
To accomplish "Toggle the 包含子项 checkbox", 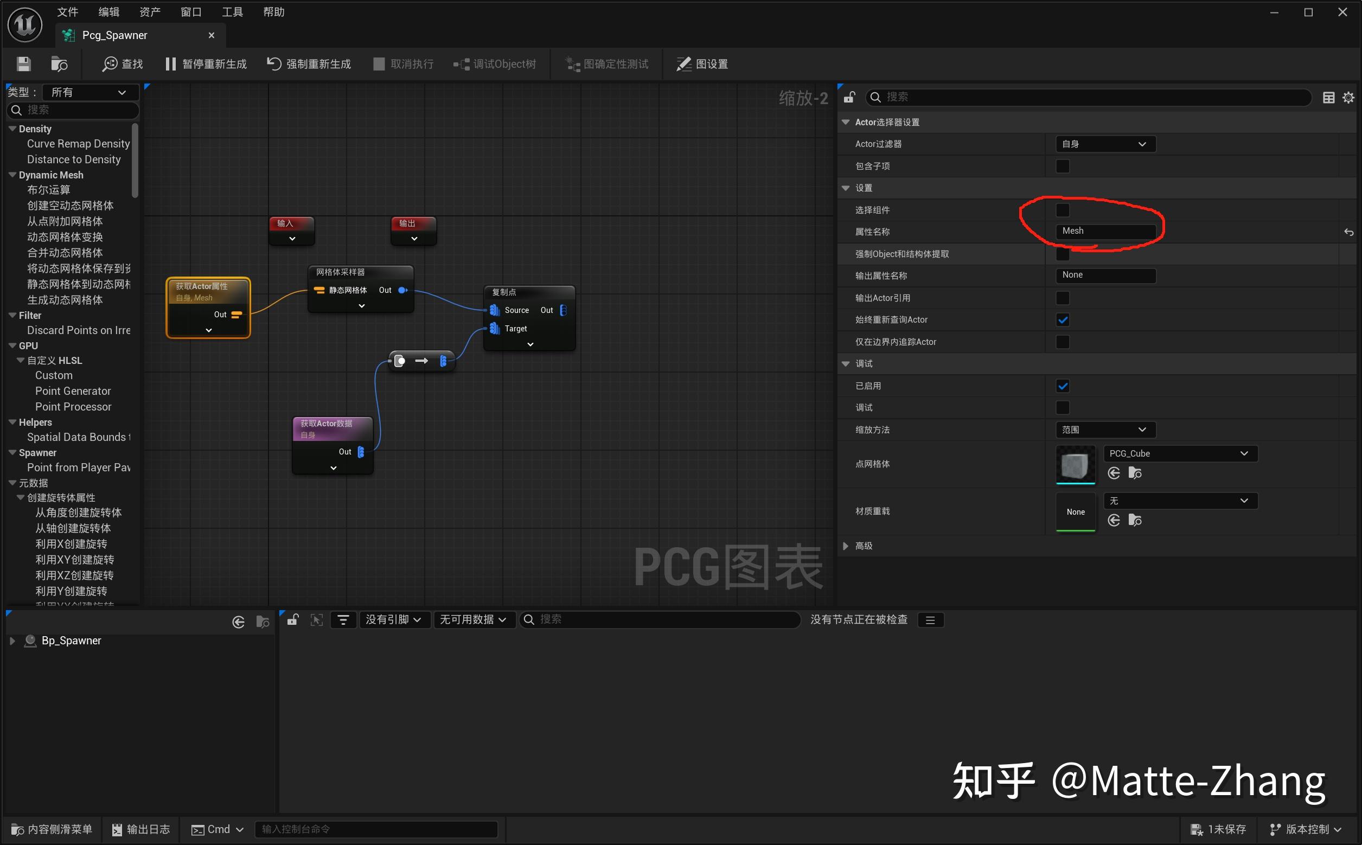I will 1063,166.
